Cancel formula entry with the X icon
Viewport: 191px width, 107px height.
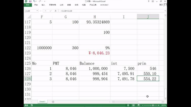pyautogui.click(x=45, y=11)
